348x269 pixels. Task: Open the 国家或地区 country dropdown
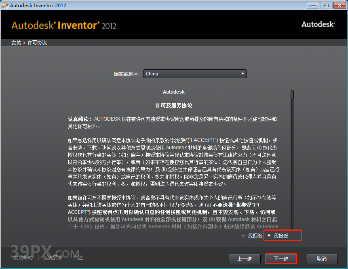[x=195, y=74]
